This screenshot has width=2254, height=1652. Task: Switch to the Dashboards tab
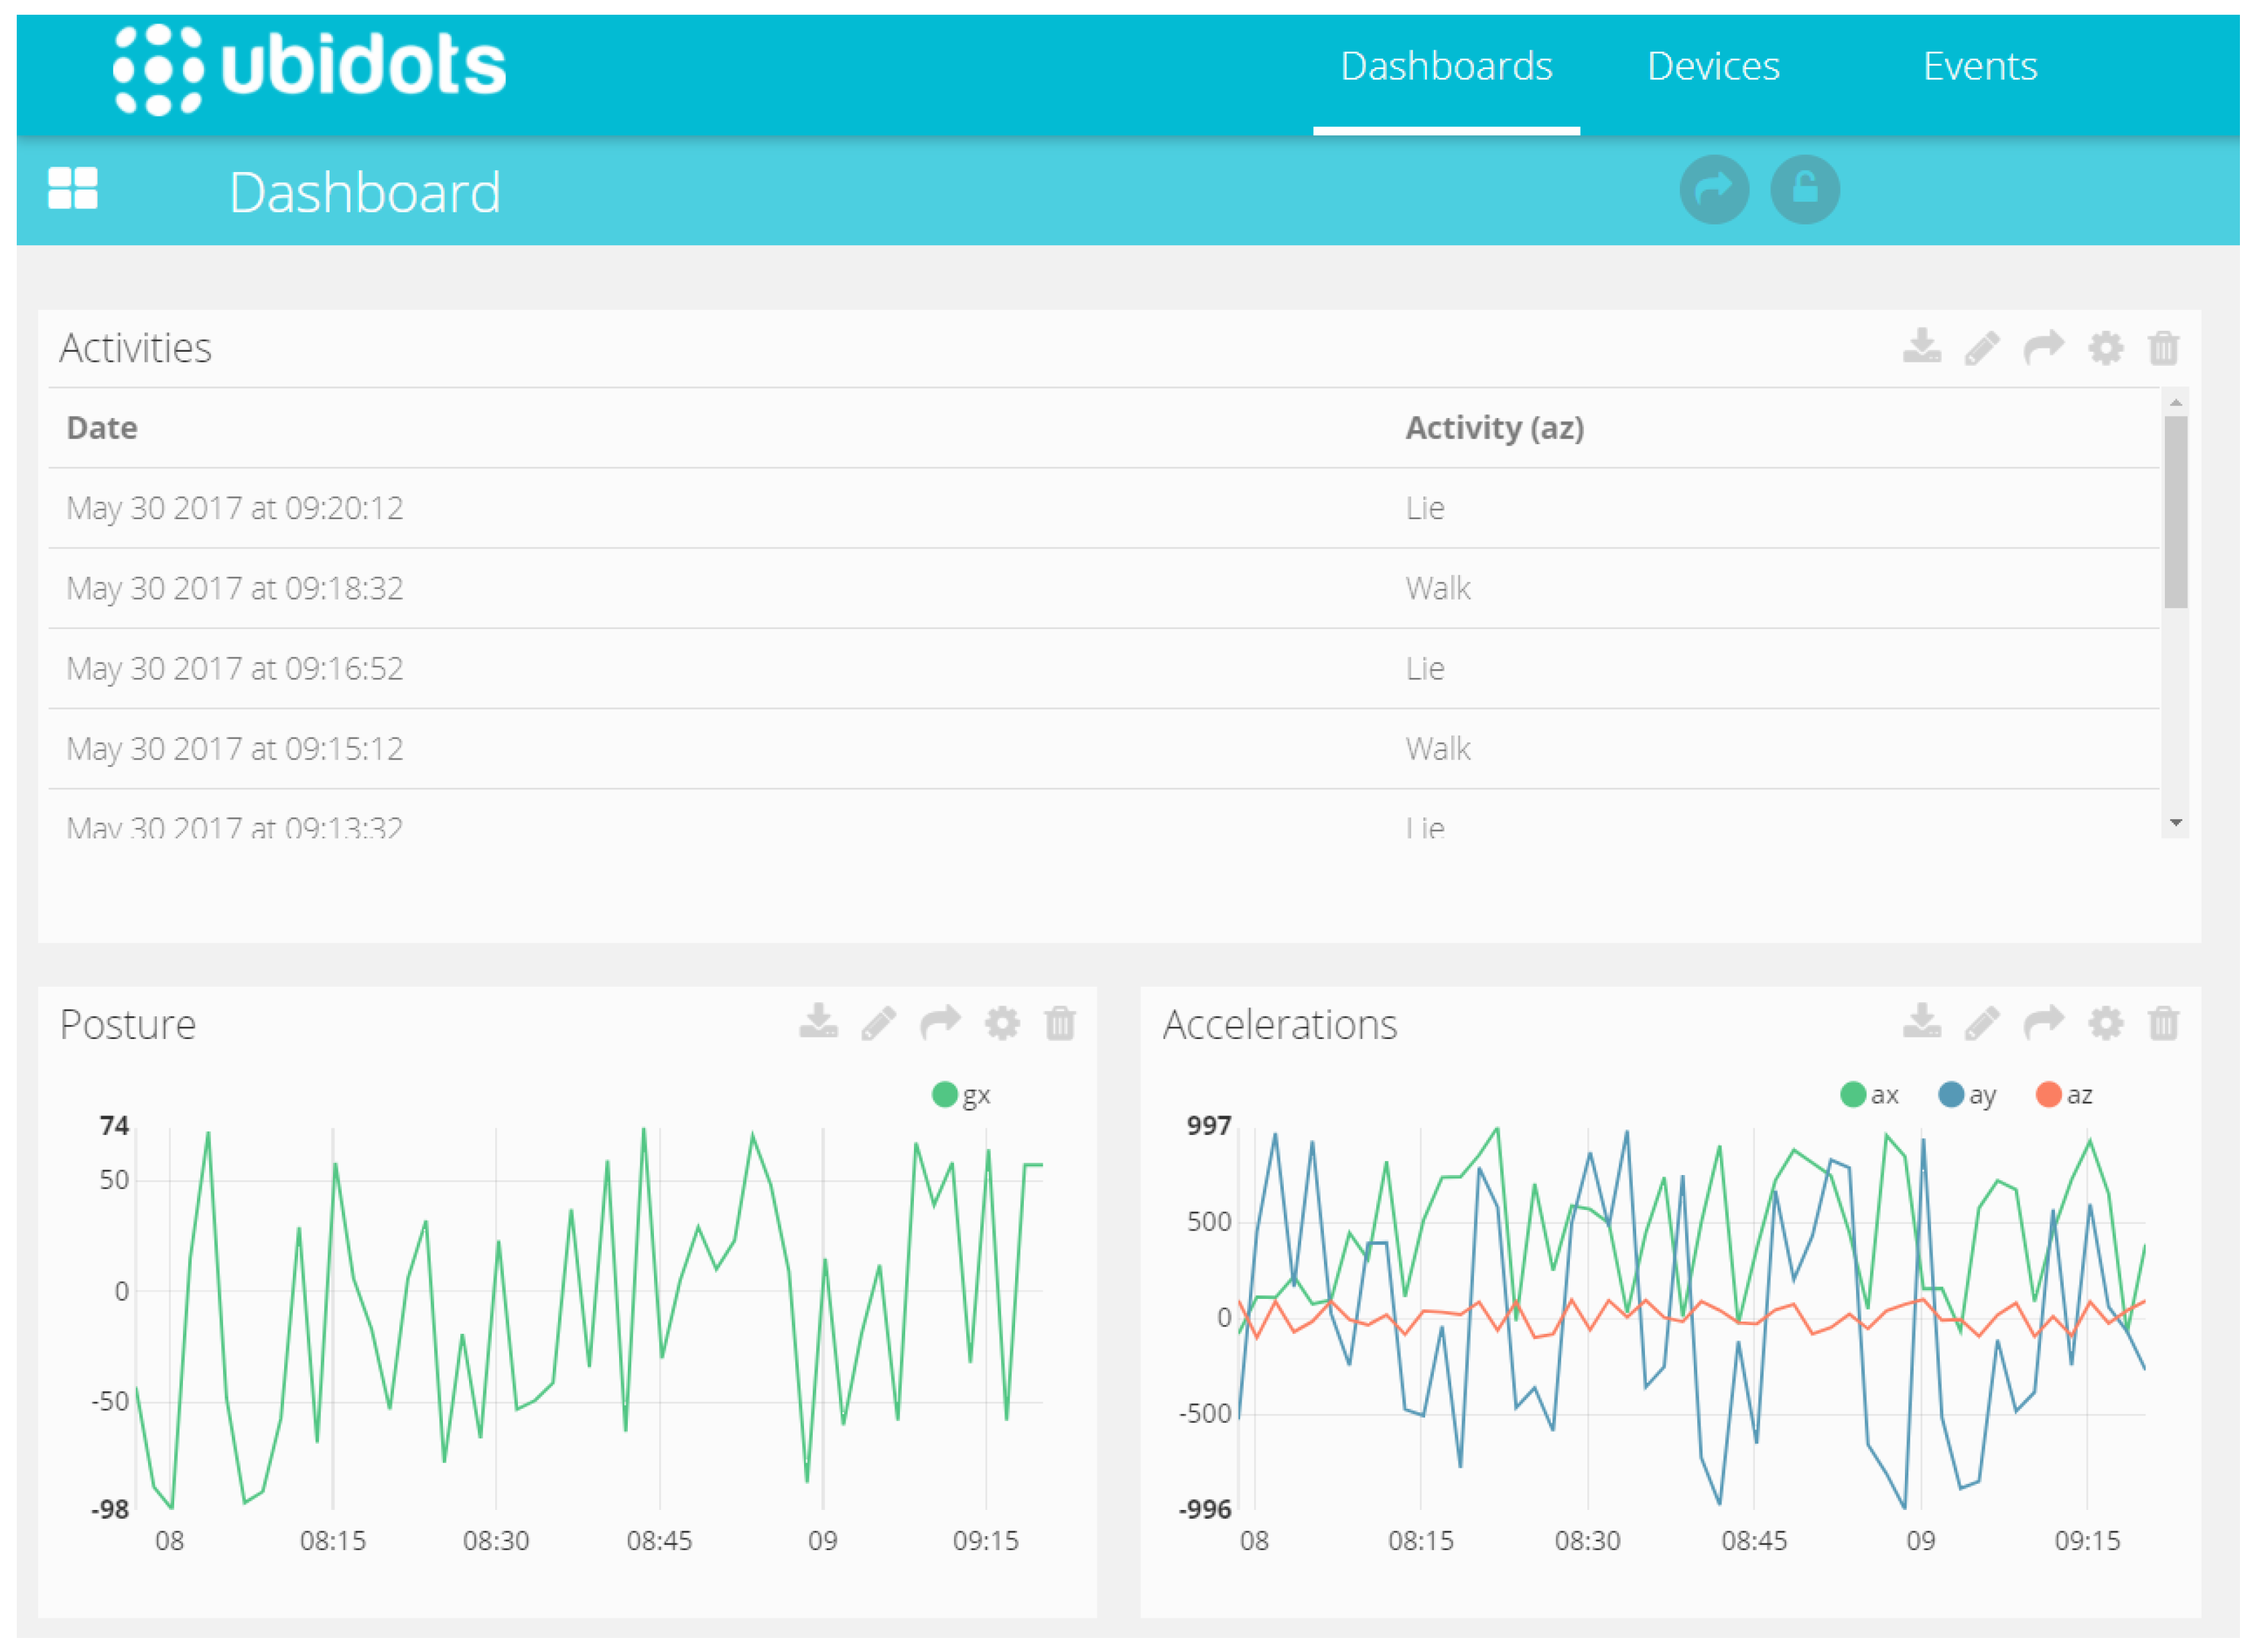tap(1446, 66)
